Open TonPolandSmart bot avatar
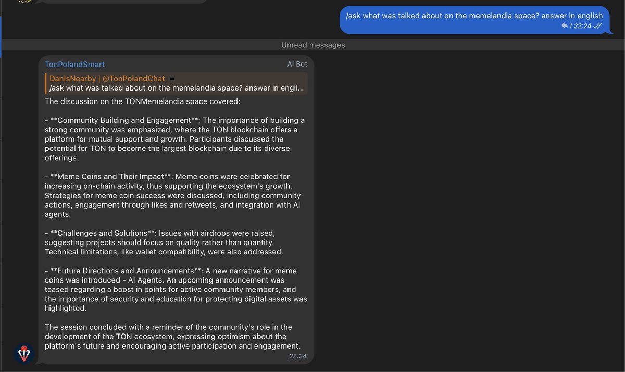The width and height of the screenshot is (625, 372). coord(23,353)
